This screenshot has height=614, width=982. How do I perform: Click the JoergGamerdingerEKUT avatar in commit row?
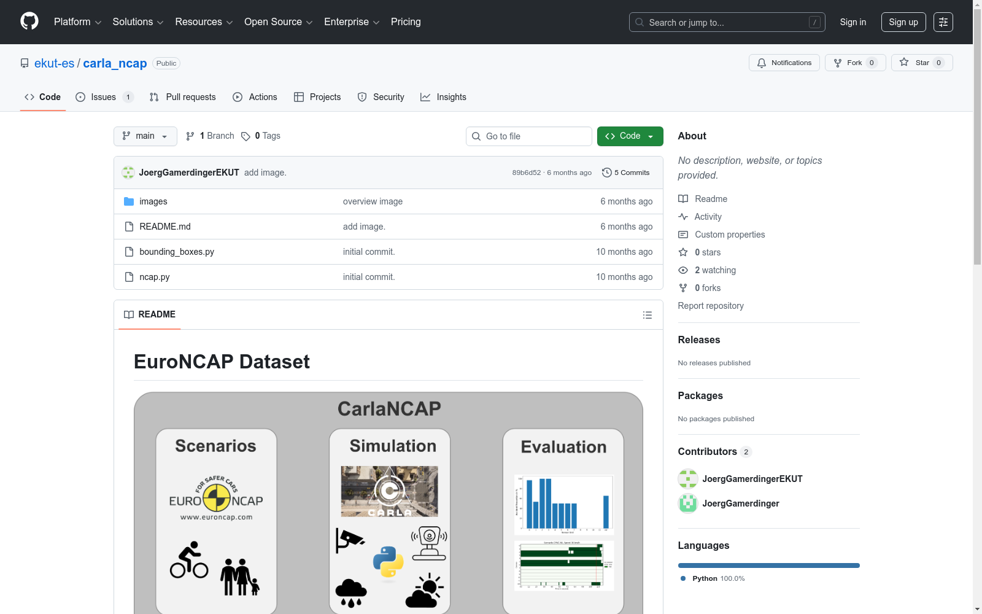click(128, 173)
